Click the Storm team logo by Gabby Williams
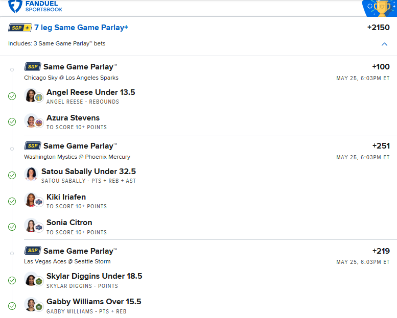The height and width of the screenshot is (318, 397). [39, 307]
